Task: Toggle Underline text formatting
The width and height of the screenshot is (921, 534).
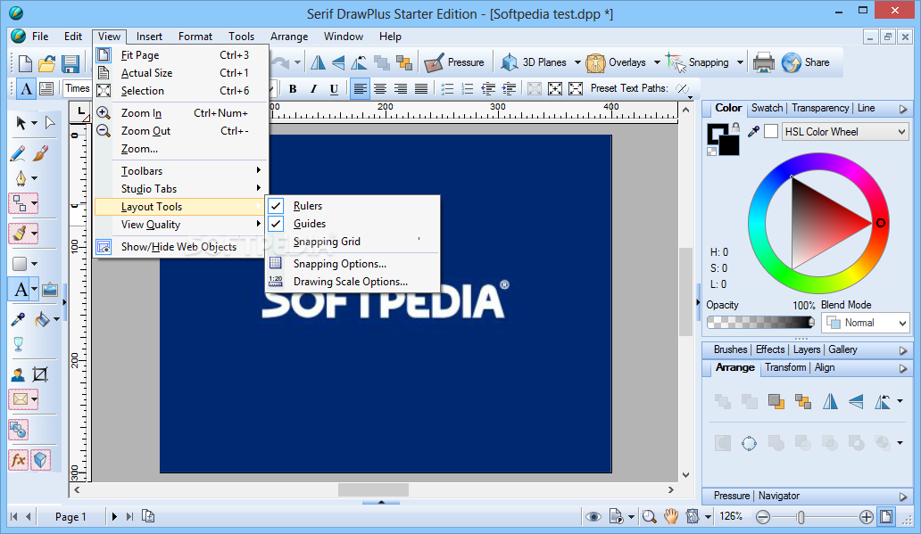Action: 334,88
